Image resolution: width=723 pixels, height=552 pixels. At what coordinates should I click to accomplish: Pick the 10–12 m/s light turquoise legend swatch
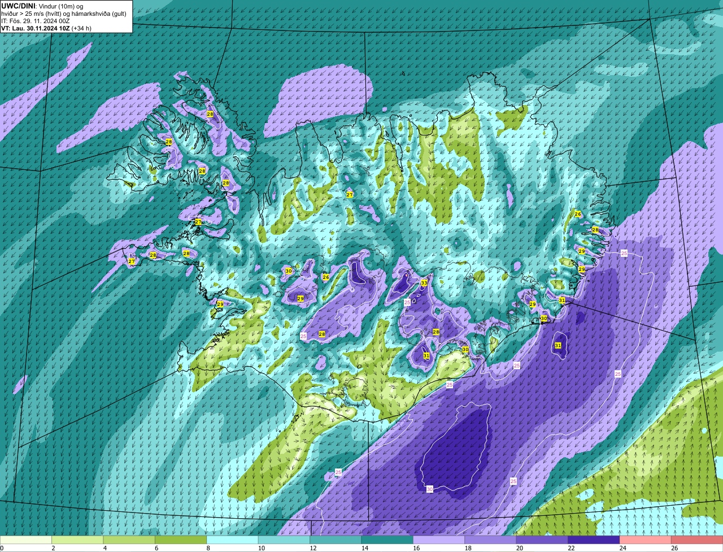coord(284,540)
